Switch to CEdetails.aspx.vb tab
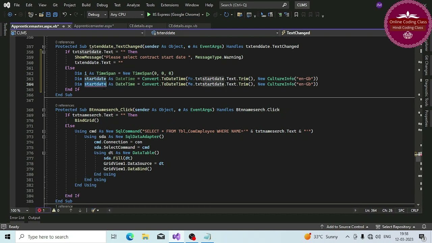This screenshot has width=432, height=243. point(183,26)
